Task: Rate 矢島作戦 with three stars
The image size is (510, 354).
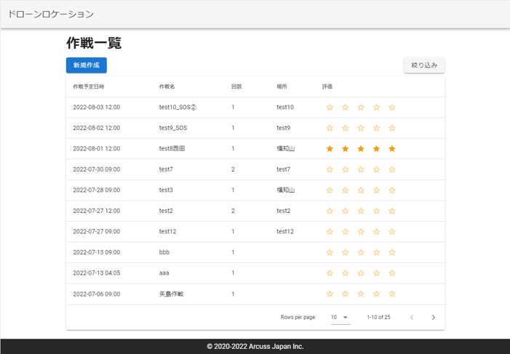Action: pos(361,294)
